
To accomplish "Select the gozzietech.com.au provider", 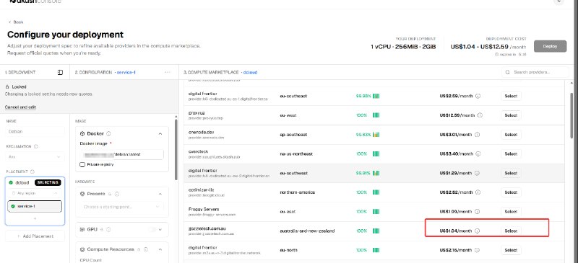I will [x=511, y=231].
